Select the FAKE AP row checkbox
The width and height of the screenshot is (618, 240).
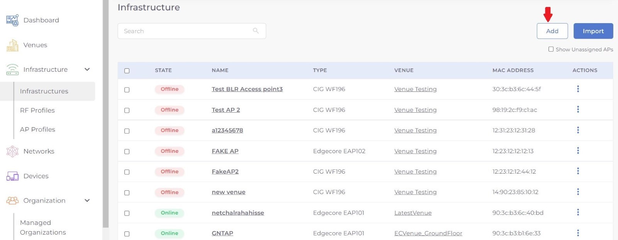(x=127, y=152)
